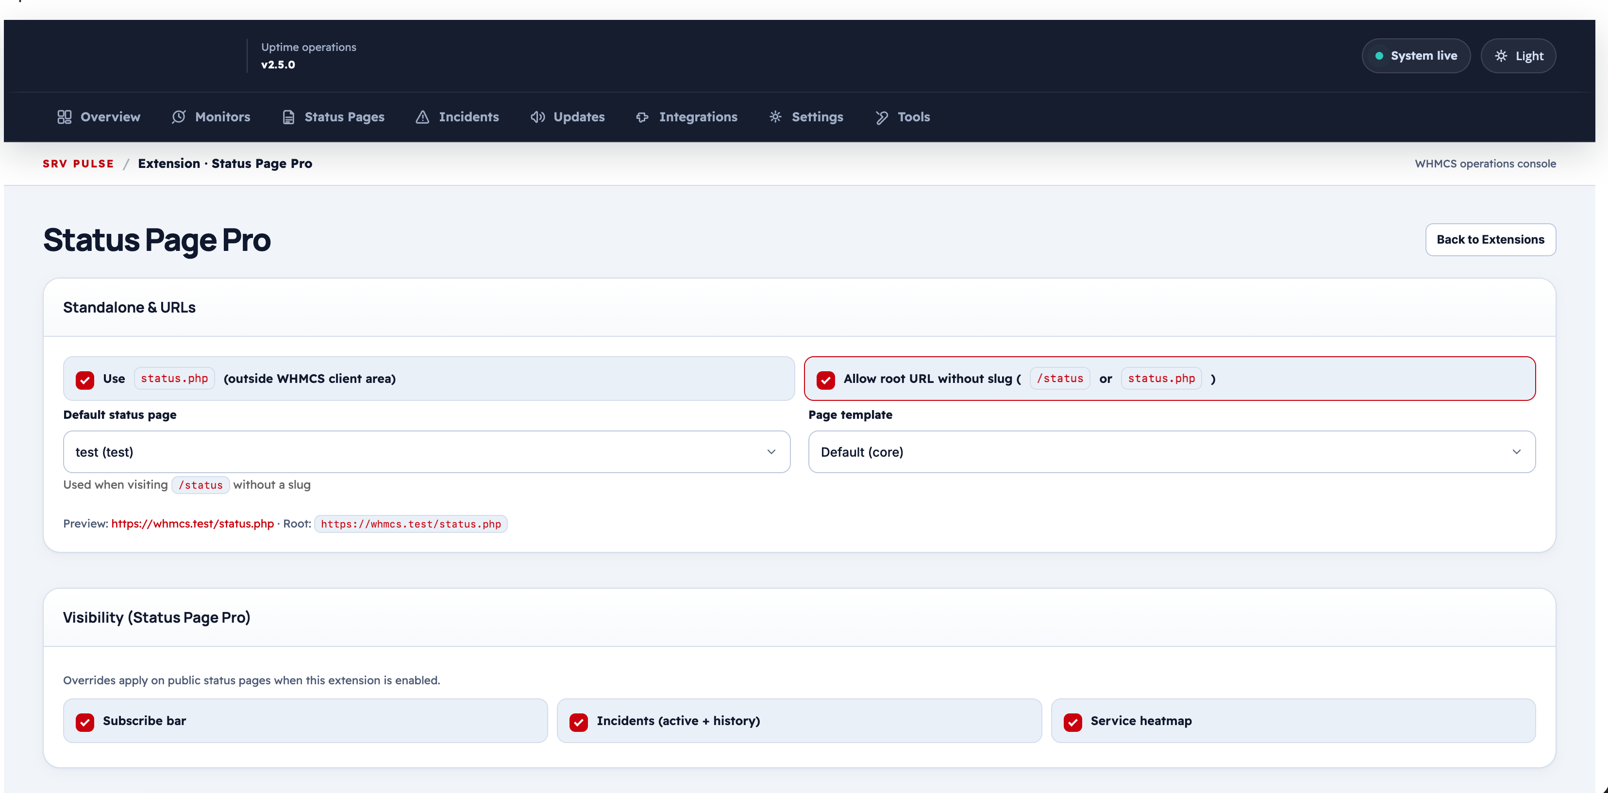Open the Page template dropdown
This screenshot has width=1608, height=793.
tap(1172, 452)
